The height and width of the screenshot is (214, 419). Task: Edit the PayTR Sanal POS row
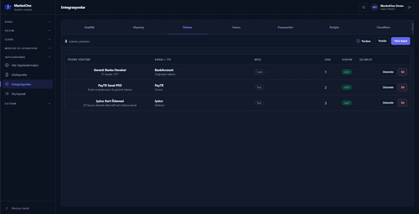pos(388,87)
